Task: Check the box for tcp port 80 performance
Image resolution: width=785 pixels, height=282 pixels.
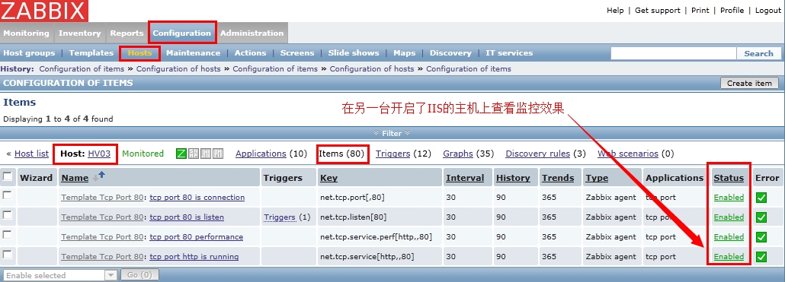Action: pyautogui.click(x=7, y=235)
